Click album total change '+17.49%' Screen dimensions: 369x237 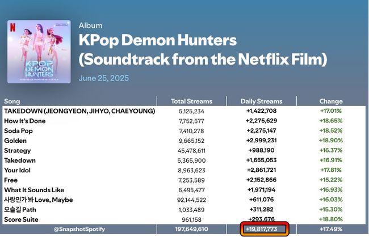(331, 229)
